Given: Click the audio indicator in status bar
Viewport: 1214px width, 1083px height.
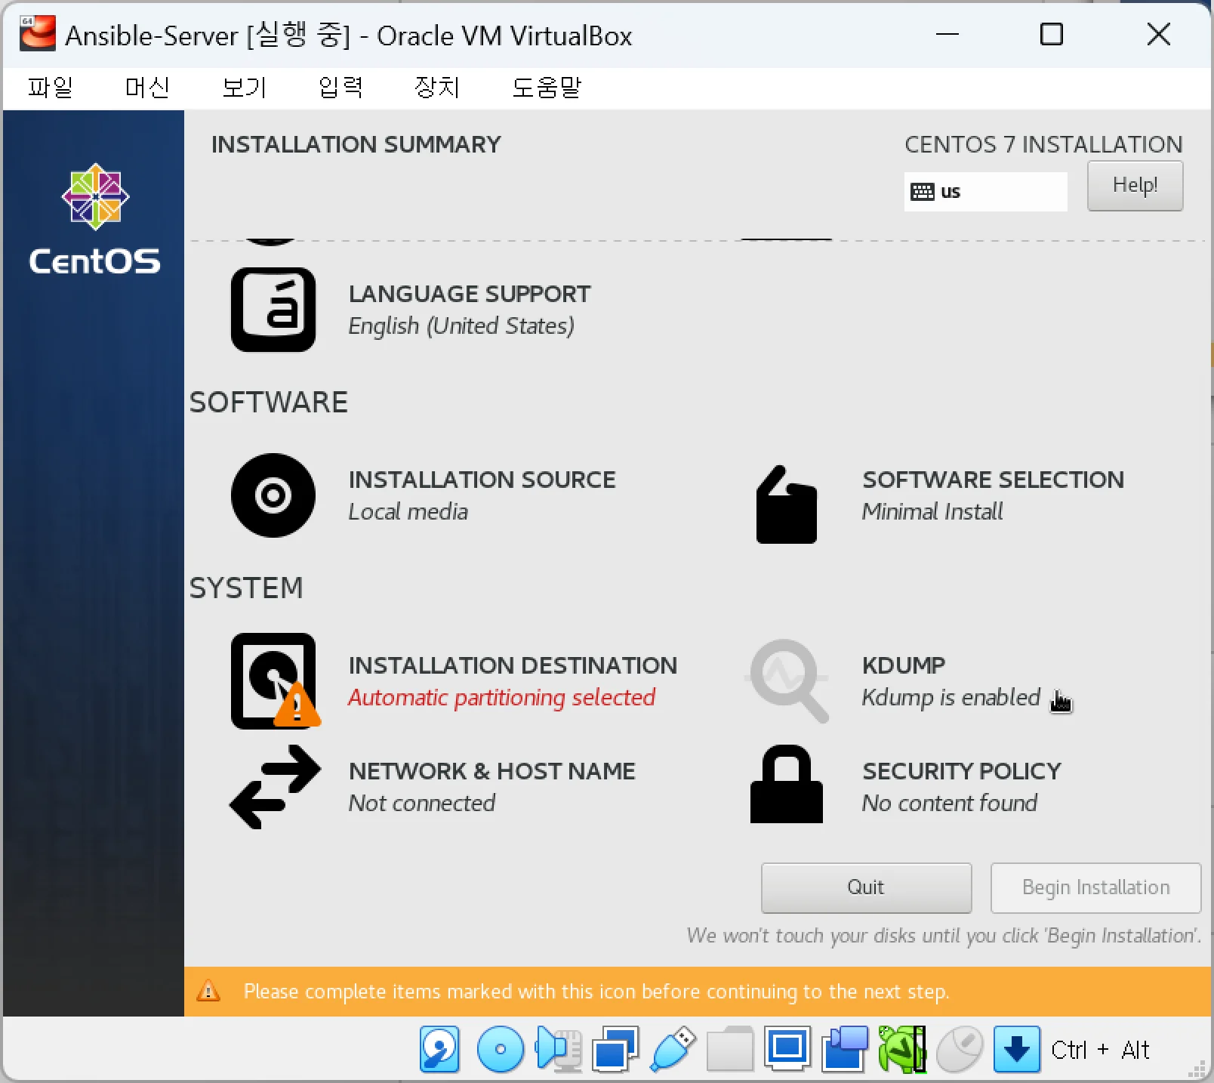Looking at the screenshot, I should point(558,1049).
